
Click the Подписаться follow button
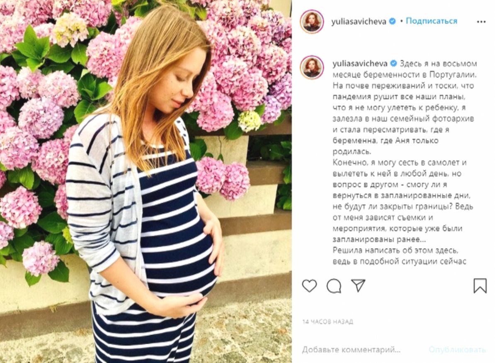pyautogui.click(x=431, y=21)
